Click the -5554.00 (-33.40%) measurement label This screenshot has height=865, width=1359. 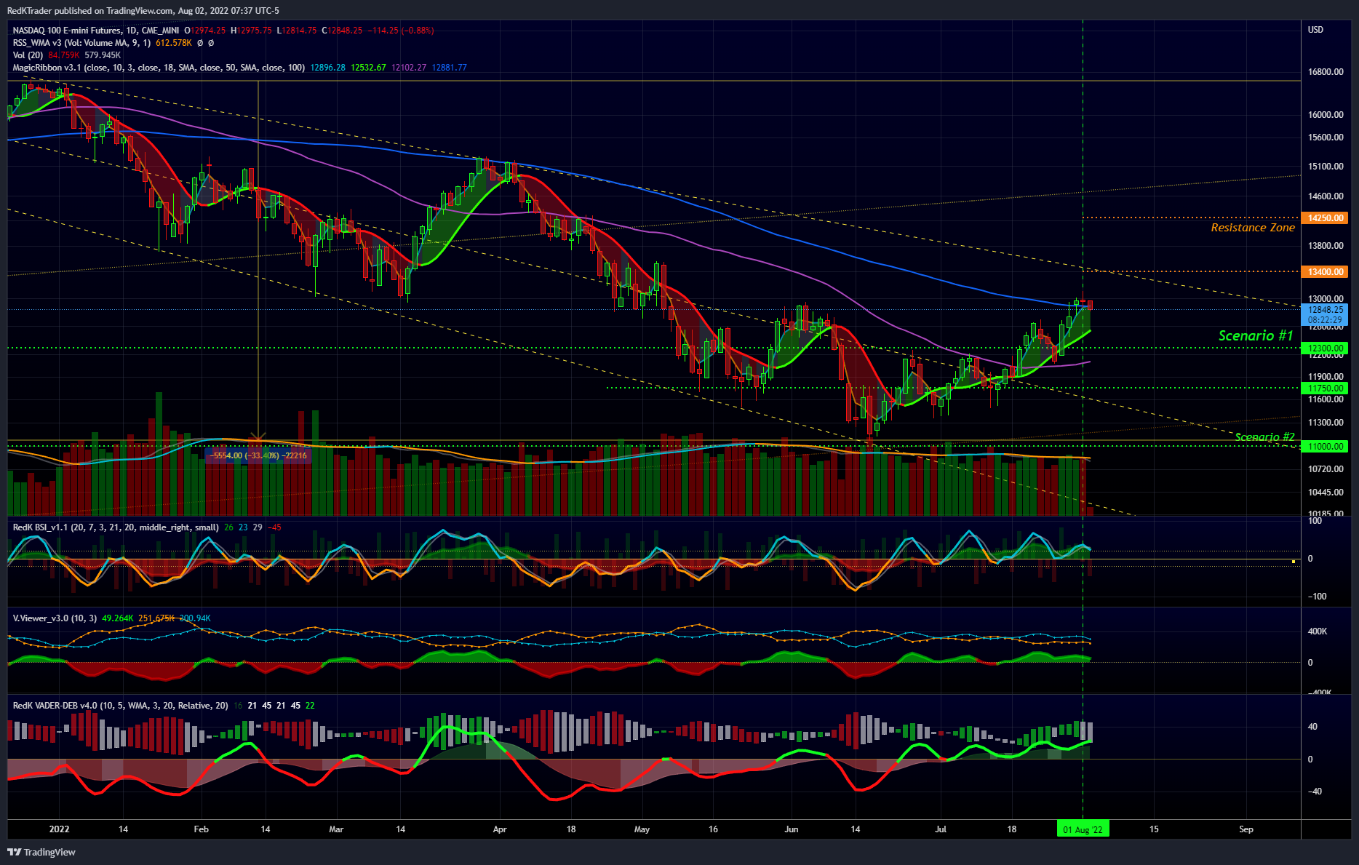click(x=259, y=455)
